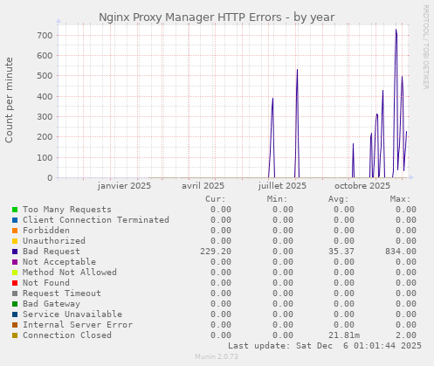Click the Client Connection Terminated label
The width and height of the screenshot is (434, 366).
[96, 220]
